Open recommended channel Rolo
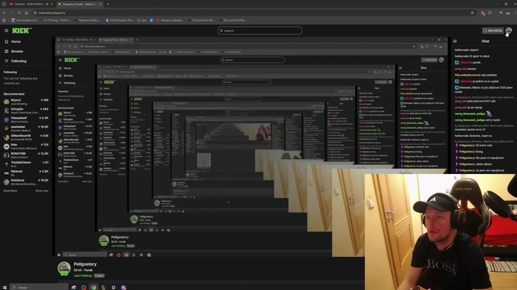The image size is (517, 290). 26,146
